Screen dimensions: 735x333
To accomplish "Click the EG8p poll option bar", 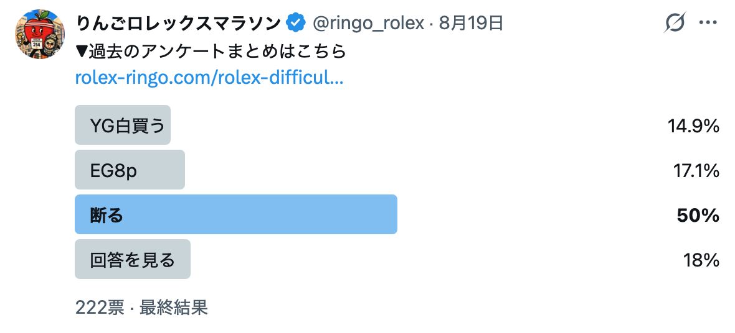I will tap(130, 170).
